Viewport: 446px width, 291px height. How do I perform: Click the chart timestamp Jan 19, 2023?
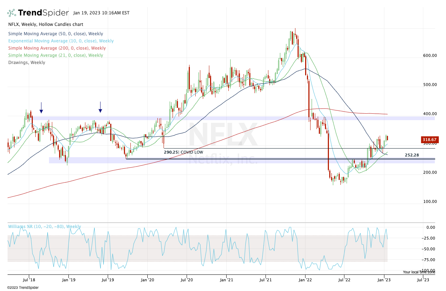click(101, 13)
